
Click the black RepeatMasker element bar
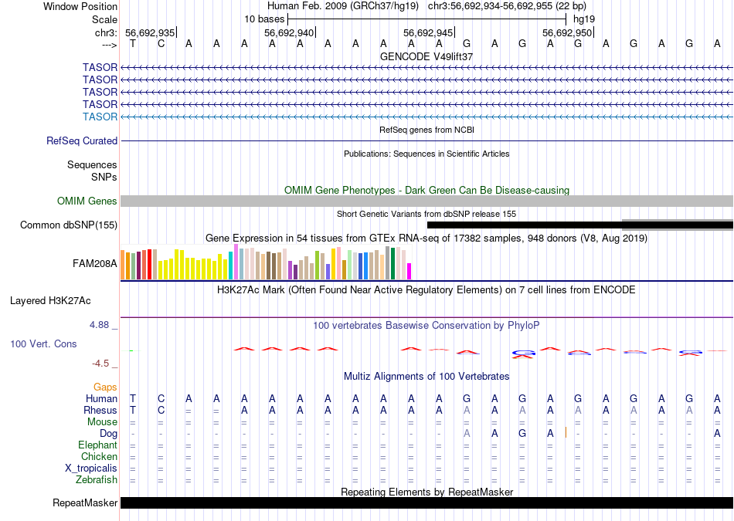tap(426, 502)
